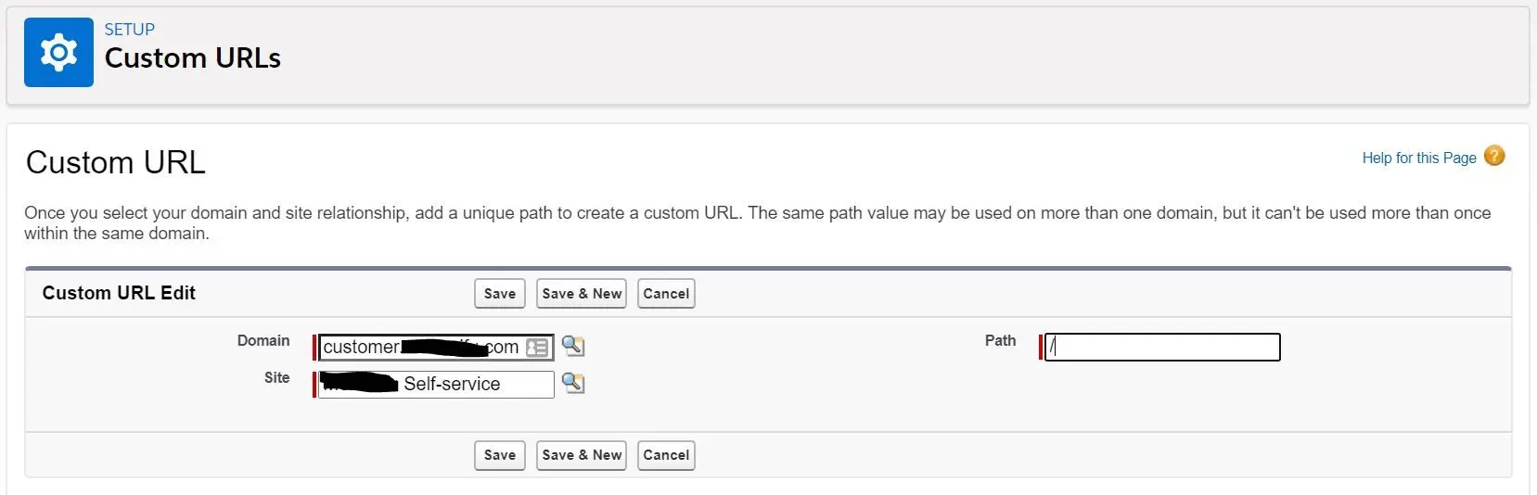This screenshot has width=1537, height=495.
Task: Click the Path field label
Action: [1000, 341]
